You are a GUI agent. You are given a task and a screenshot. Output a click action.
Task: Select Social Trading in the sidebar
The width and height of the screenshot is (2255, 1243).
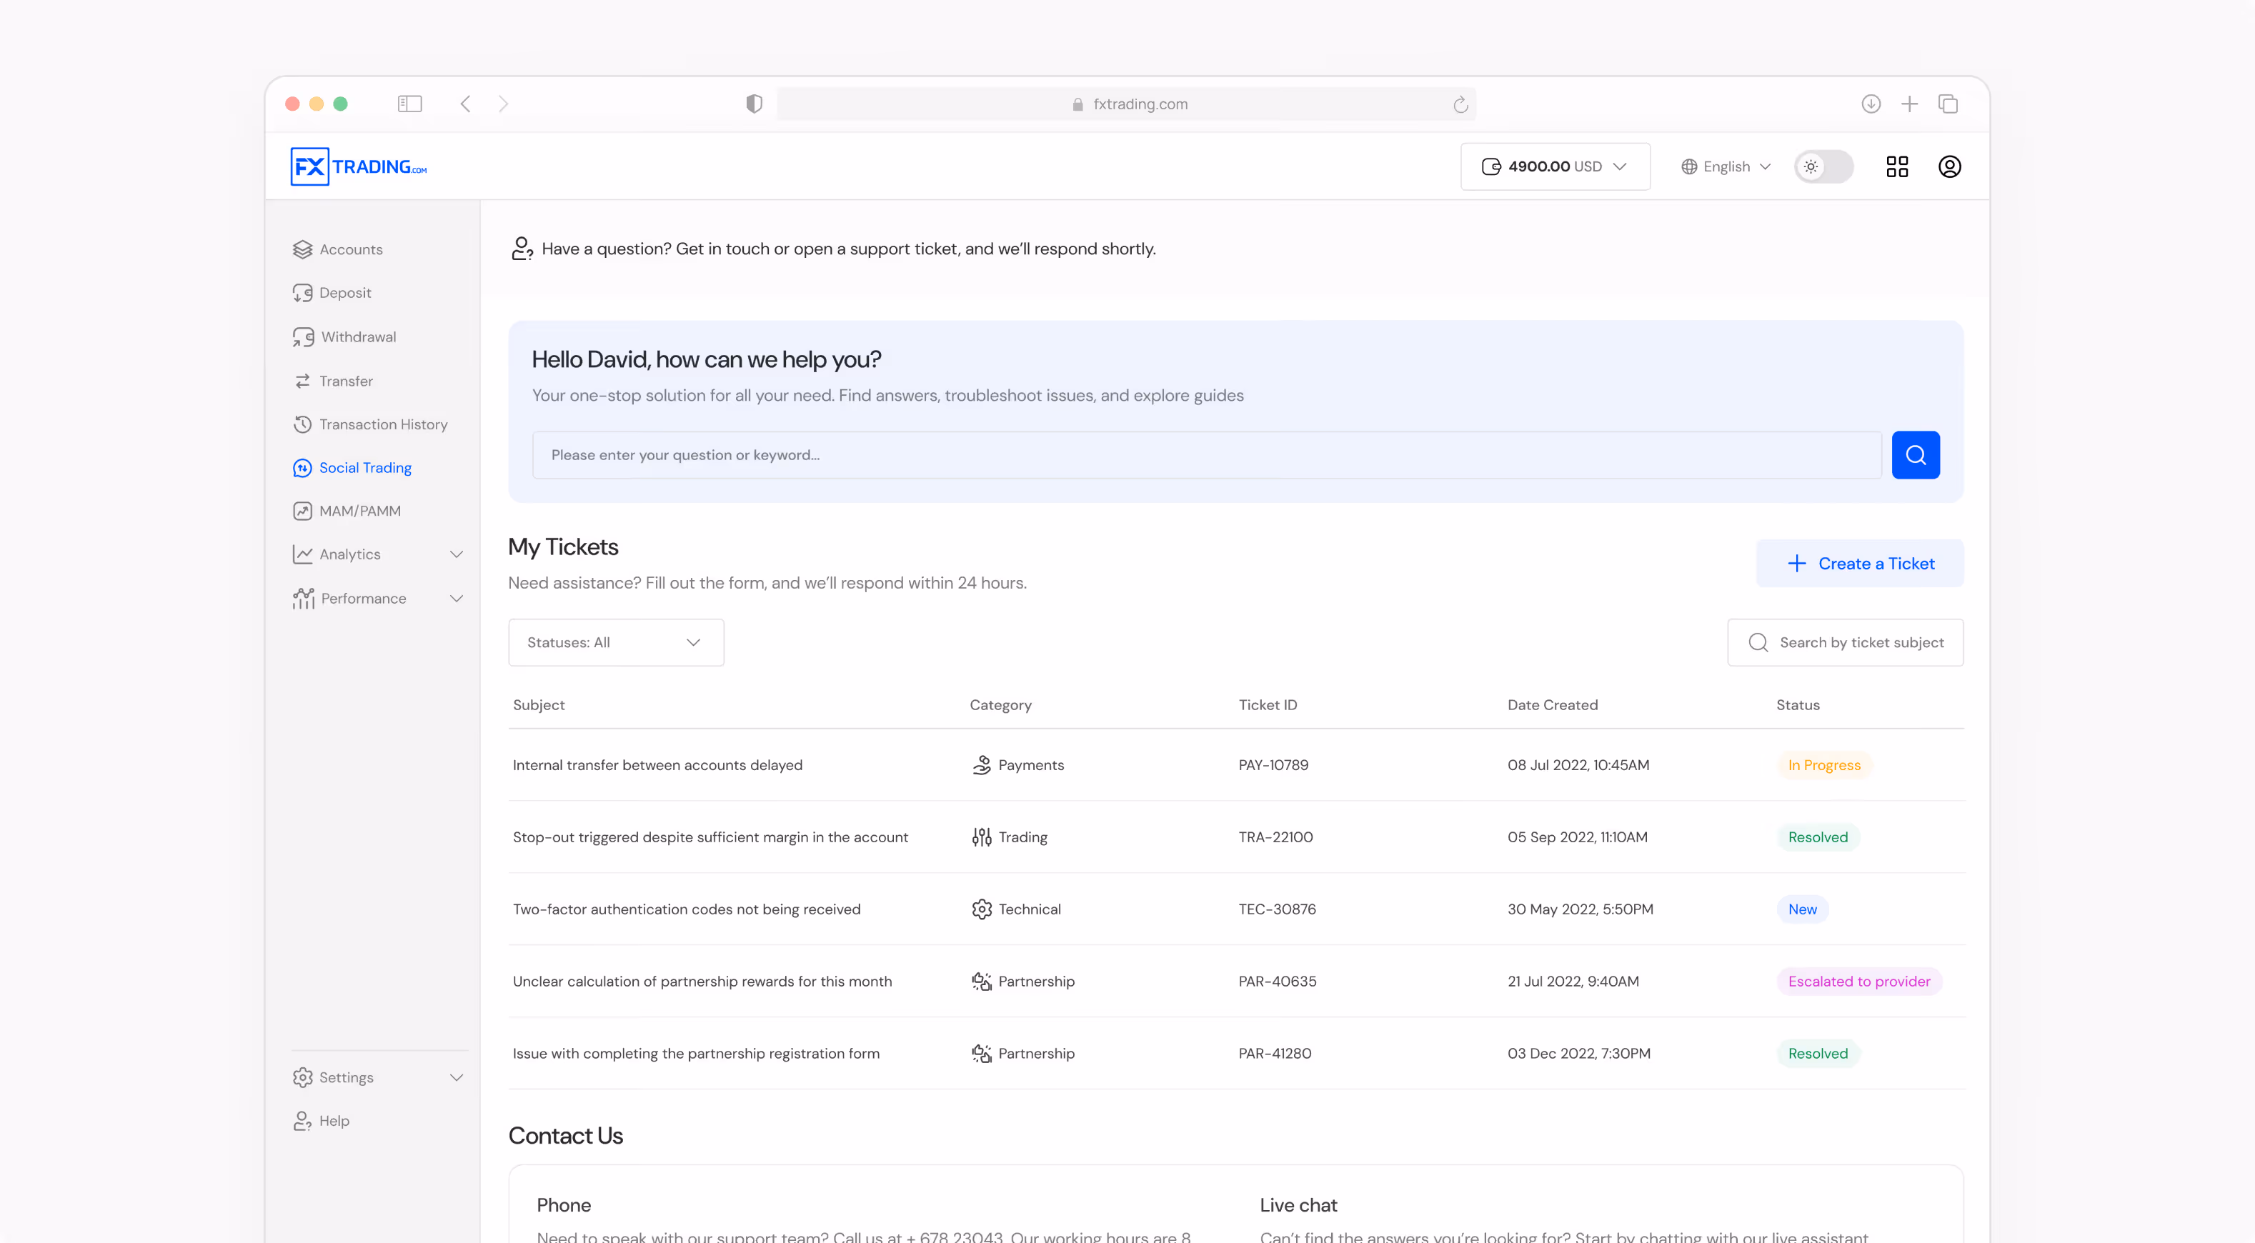point(352,467)
